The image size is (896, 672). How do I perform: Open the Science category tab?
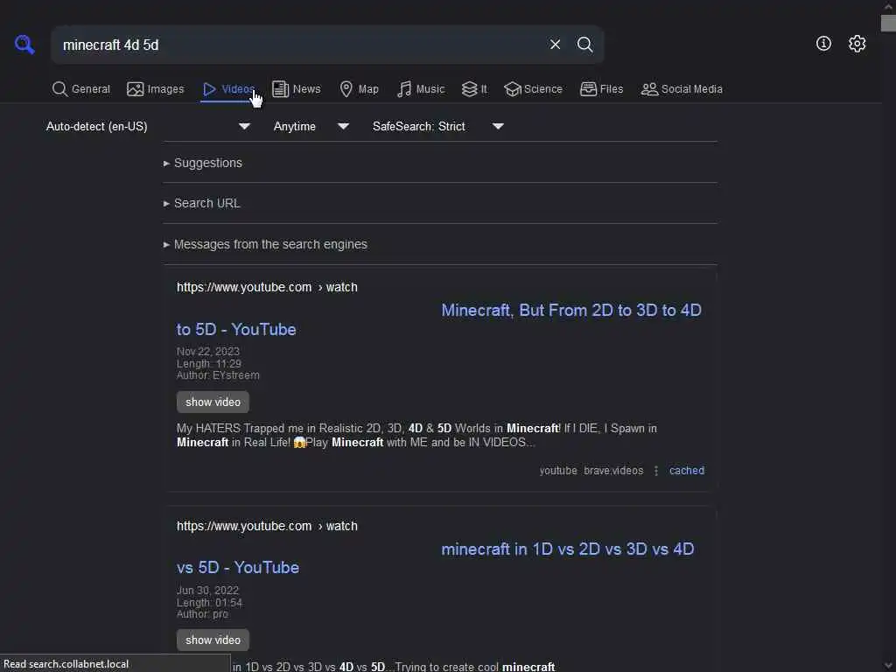(533, 89)
